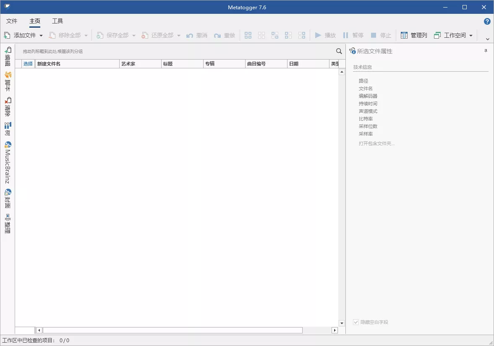
Task: Expand the toolbar overflow chevron on the right
Action: (487, 39)
